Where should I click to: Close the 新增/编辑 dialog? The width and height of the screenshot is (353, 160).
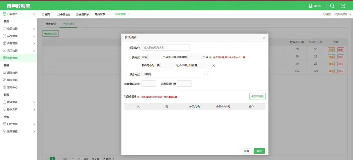click(x=264, y=37)
